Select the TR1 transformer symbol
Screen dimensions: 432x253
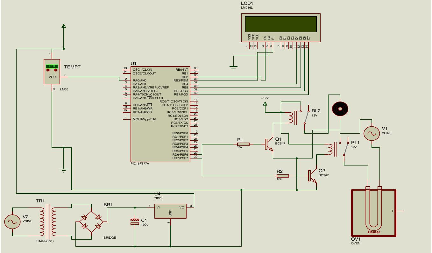coord(48,221)
